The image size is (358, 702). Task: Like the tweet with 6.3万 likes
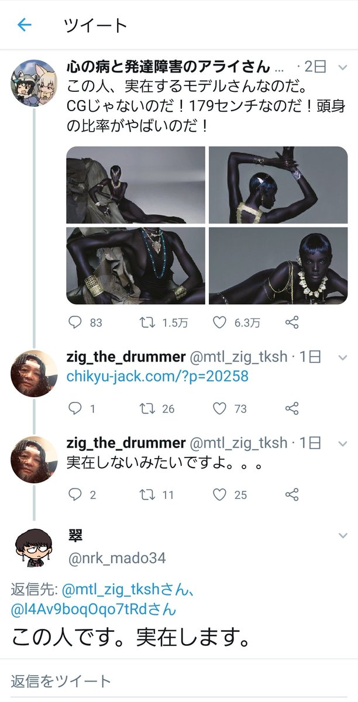(219, 322)
